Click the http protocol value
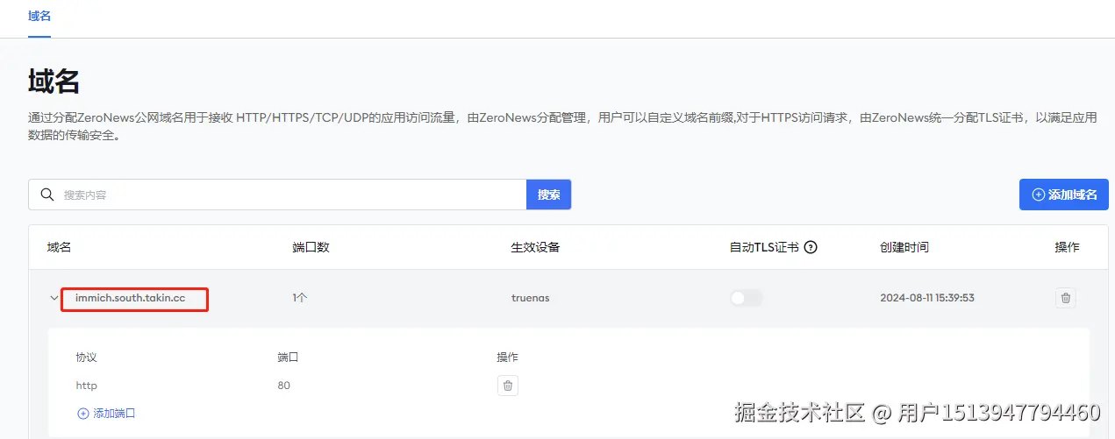 click(x=86, y=386)
